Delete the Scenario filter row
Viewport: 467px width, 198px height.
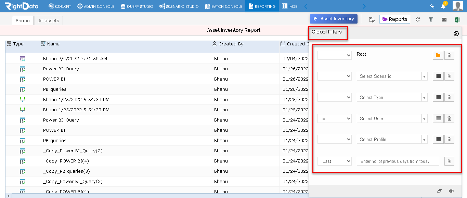tap(450, 76)
